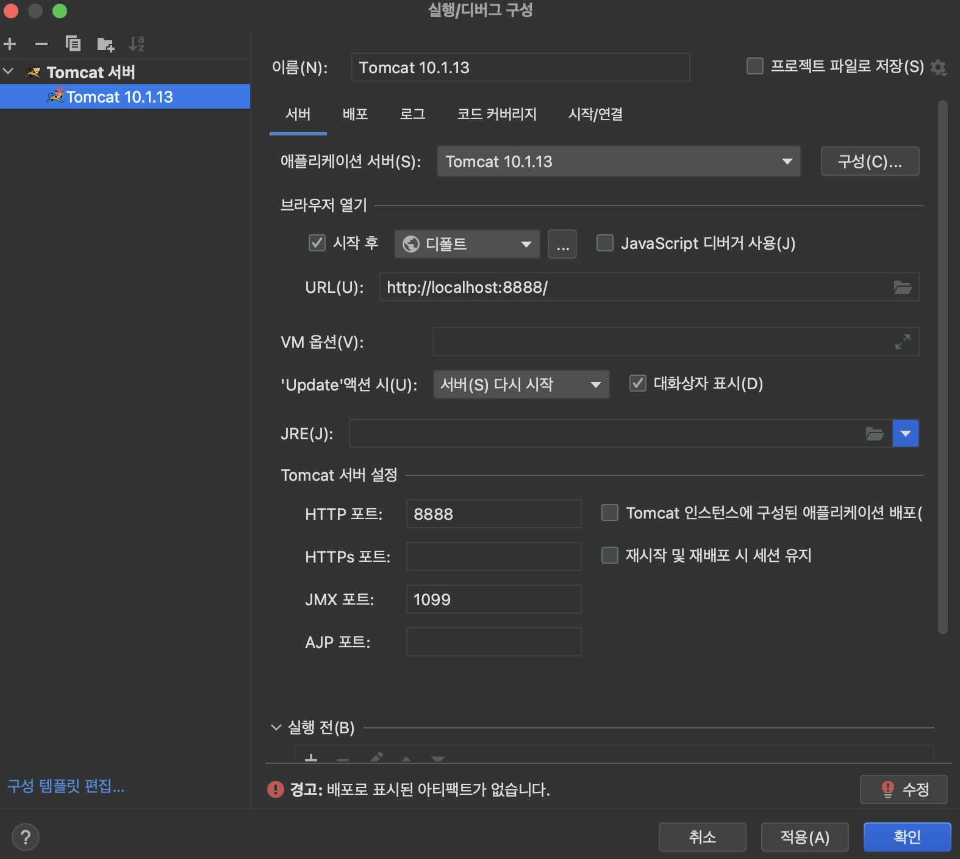Switch to the 서버 tab
The width and height of the screenshot is (960, 859).
[x=298, y=114]
